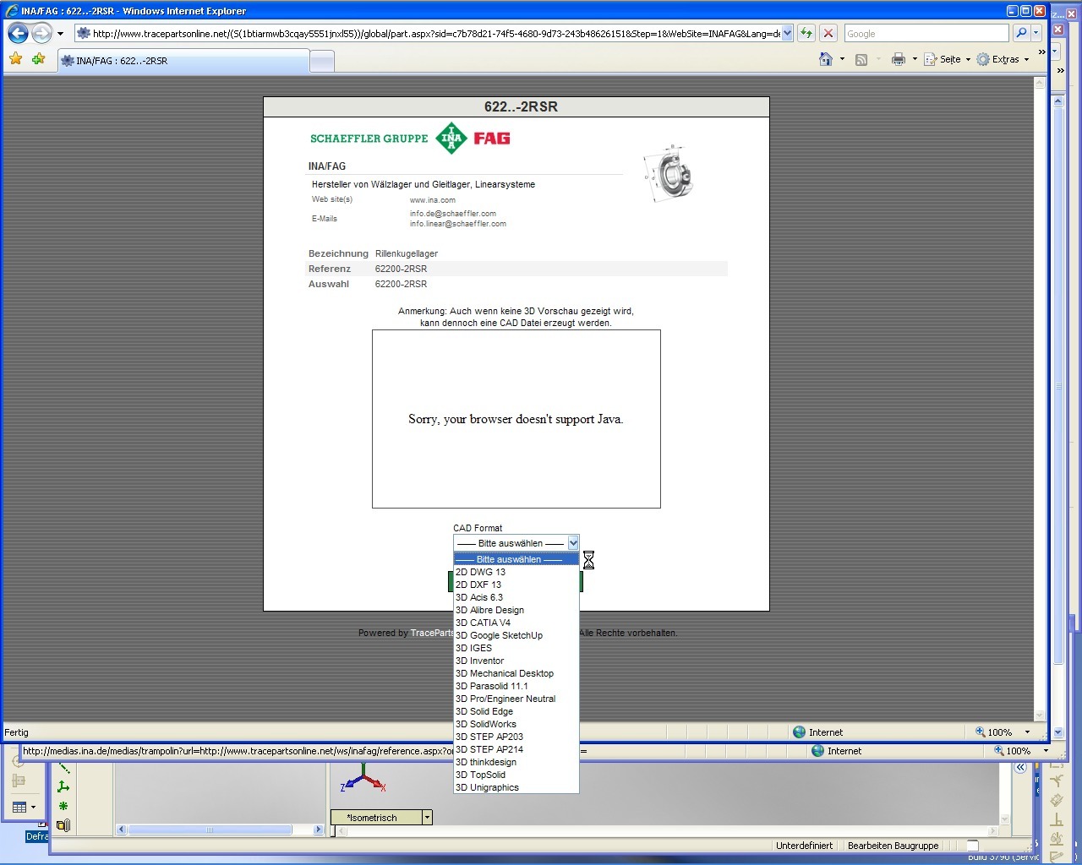
Task: Switch to the INA/FAG : 622..-2RSR tab
Action: click(183, 61)
